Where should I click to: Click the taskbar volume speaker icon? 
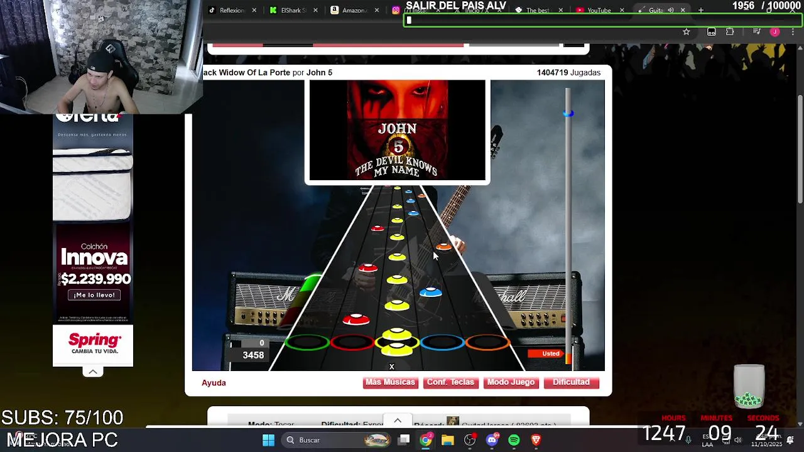click(x=737, y=439)
